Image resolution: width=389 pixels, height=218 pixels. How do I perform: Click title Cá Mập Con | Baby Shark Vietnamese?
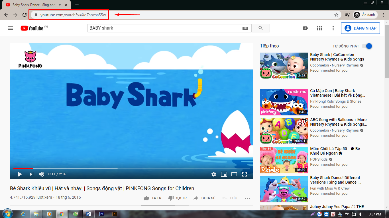338,93
